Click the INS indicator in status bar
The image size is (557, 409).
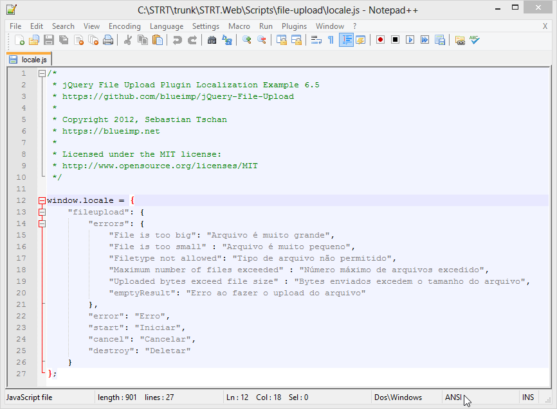[528, 397]
